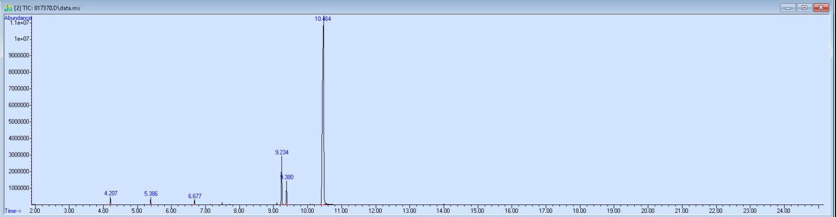836x217 pixels.
Task: Click the TIC window icon in title bar
Action: pyautogui.click(x=8, y=8)
